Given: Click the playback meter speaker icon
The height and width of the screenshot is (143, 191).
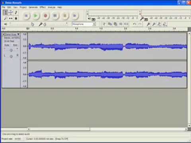Looking at the screenshot, I should [90, 18].
